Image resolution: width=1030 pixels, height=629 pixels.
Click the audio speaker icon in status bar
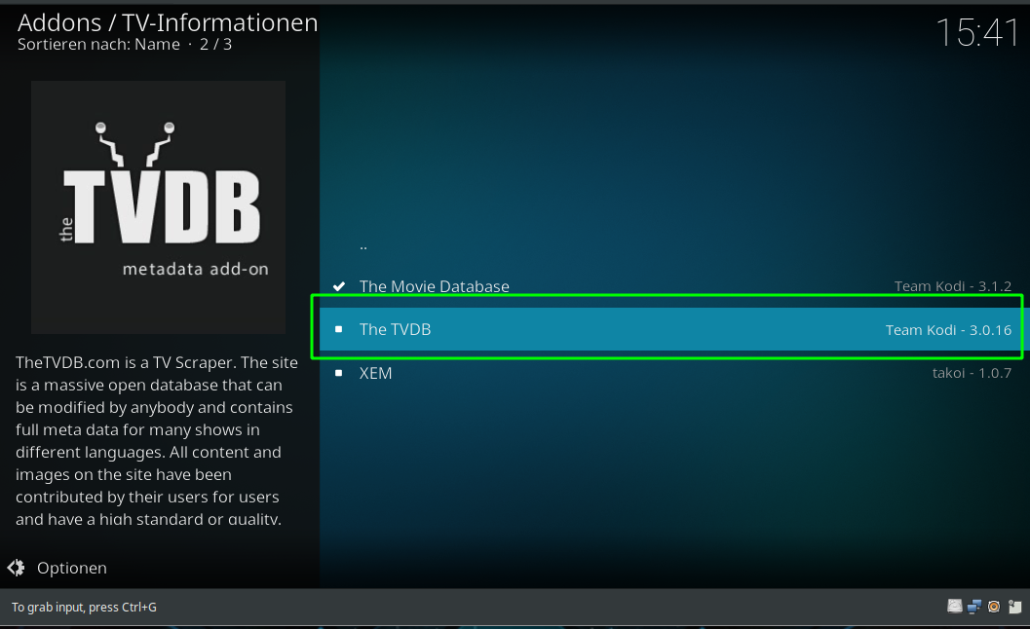click(x=994, y=606)
